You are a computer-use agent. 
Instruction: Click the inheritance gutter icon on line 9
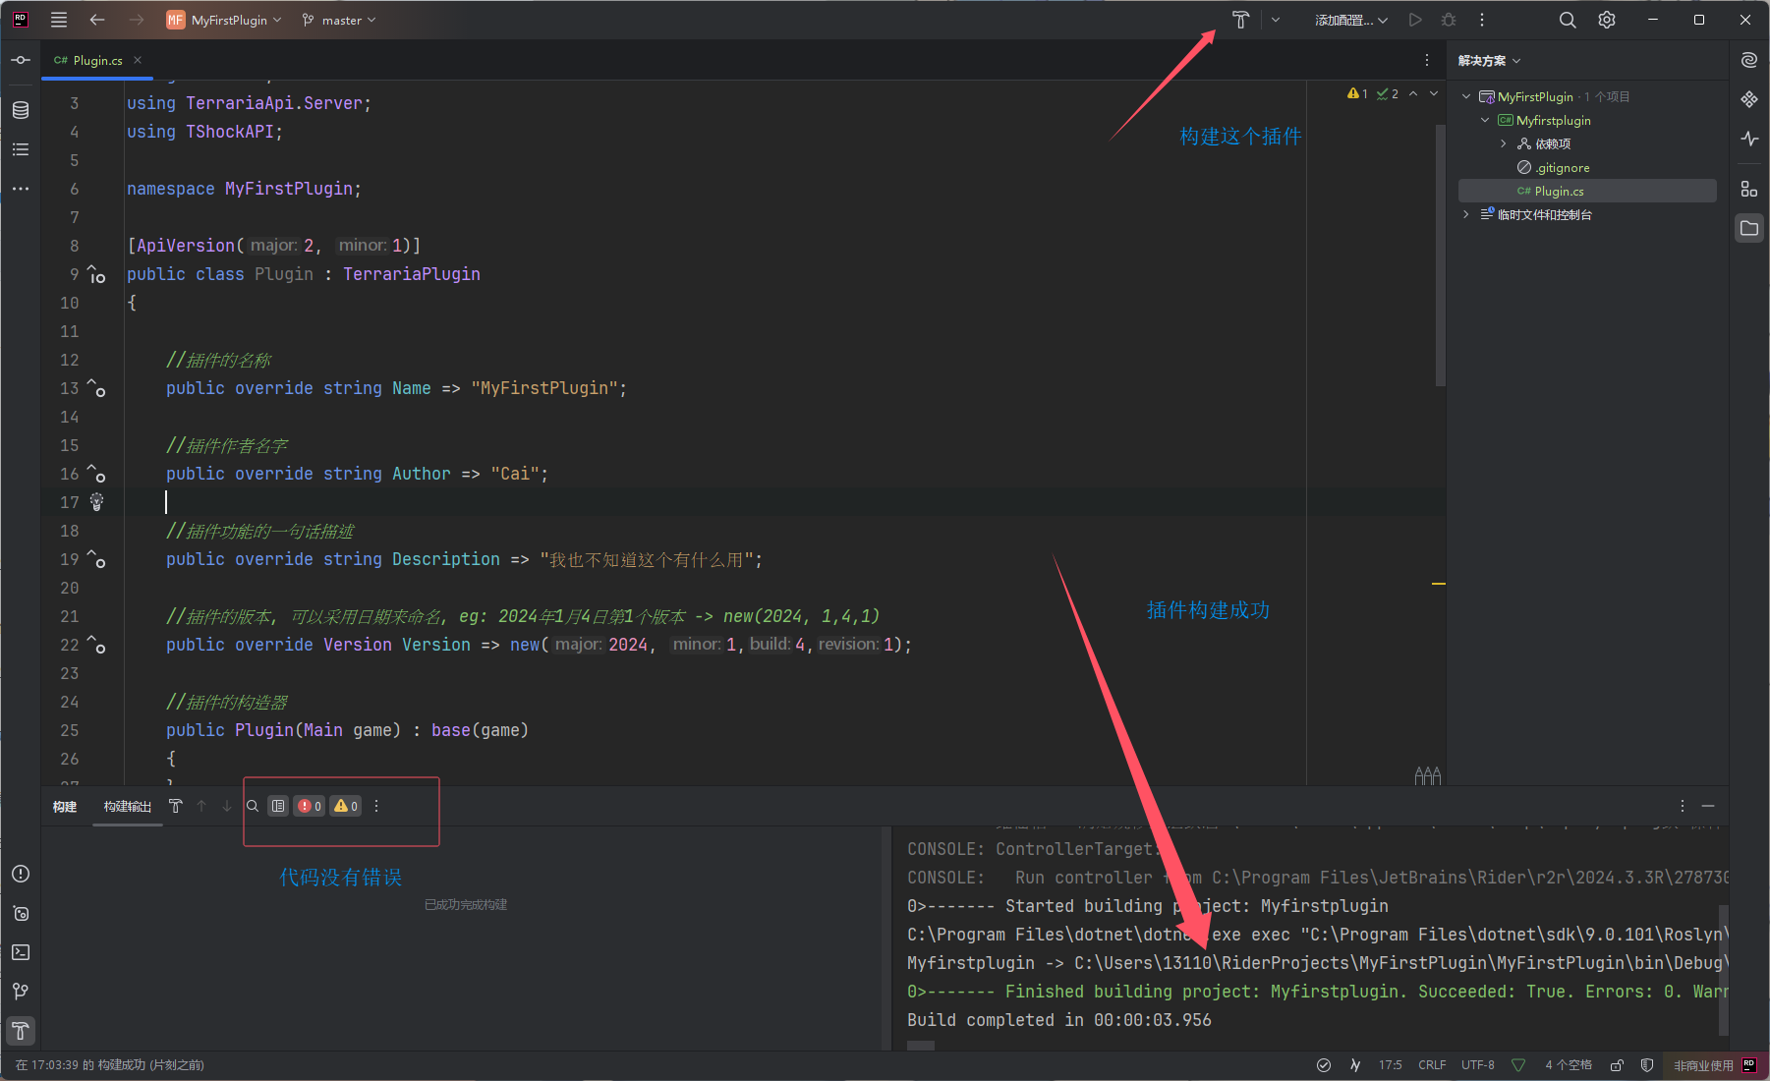click(96, 274)
